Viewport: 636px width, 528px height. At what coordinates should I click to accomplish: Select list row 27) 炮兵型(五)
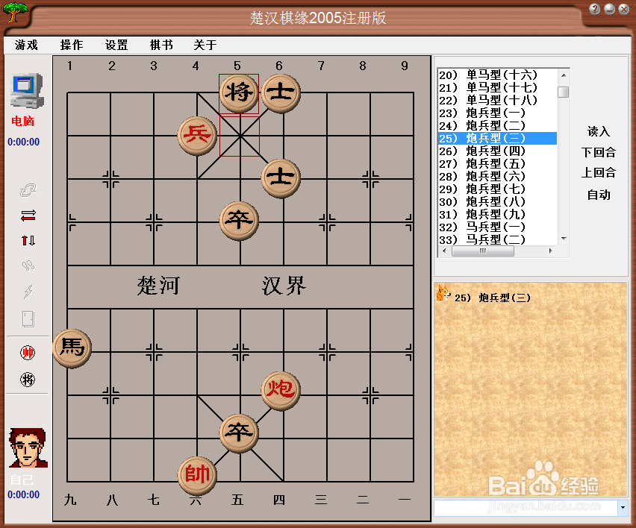tap(498, 164)
